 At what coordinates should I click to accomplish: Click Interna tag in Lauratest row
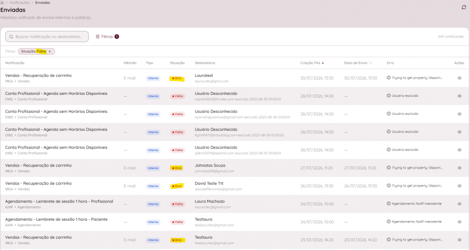click(x=153, y=78)
